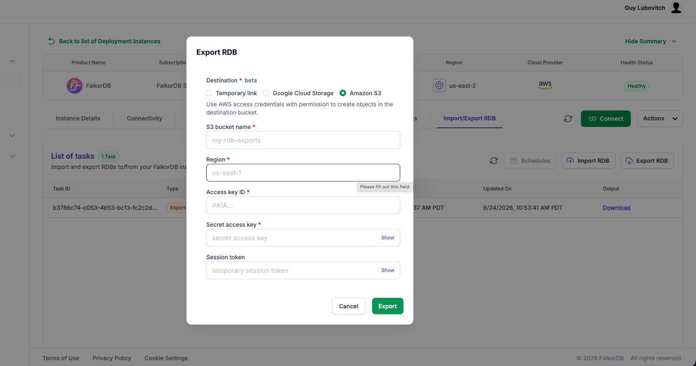The height and width of the screenshot is (366, 696).
Task: Click the List of tasks heading
Action: pos(73,156)
